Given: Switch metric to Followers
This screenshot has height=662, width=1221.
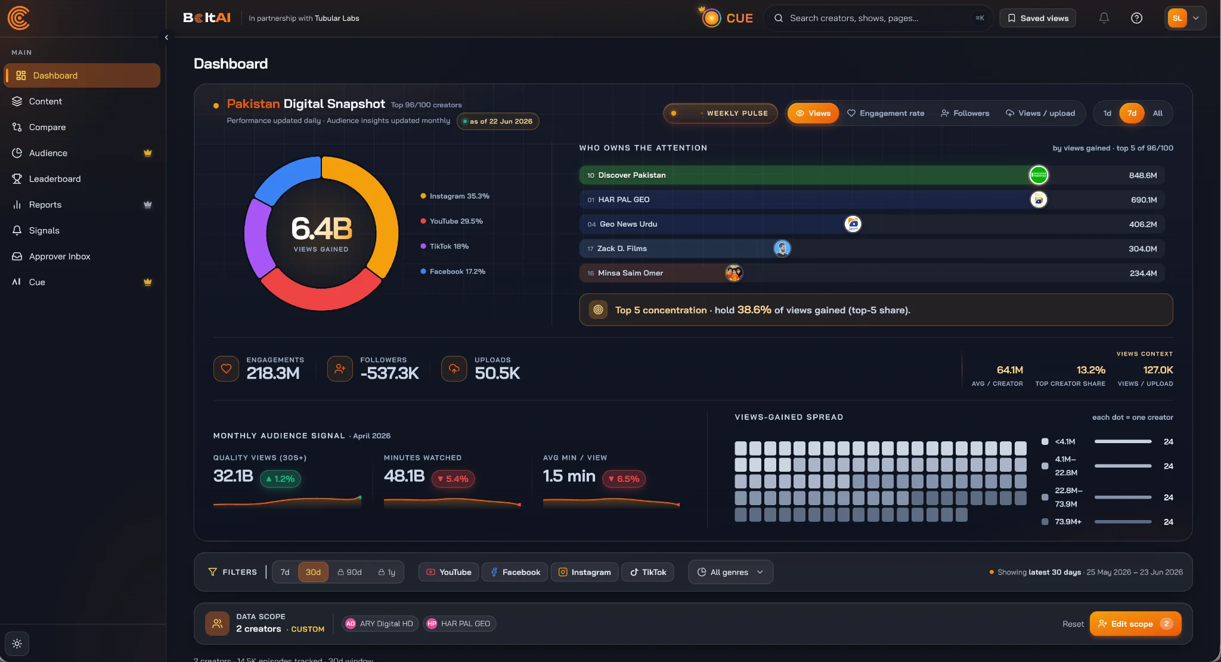Looking at the screenshot, I should [965, 113].
